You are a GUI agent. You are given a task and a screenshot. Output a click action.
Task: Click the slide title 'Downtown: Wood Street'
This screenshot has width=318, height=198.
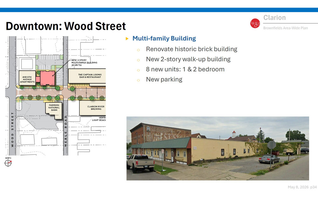pos(66,26)
